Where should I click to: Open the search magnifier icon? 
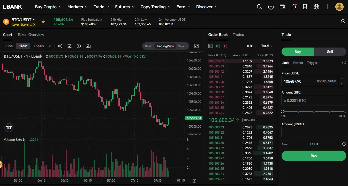tap(259, 7)
